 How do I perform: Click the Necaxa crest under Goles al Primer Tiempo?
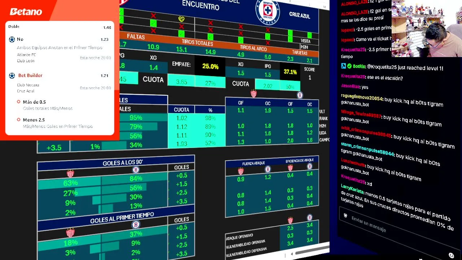tap(70, 233)
